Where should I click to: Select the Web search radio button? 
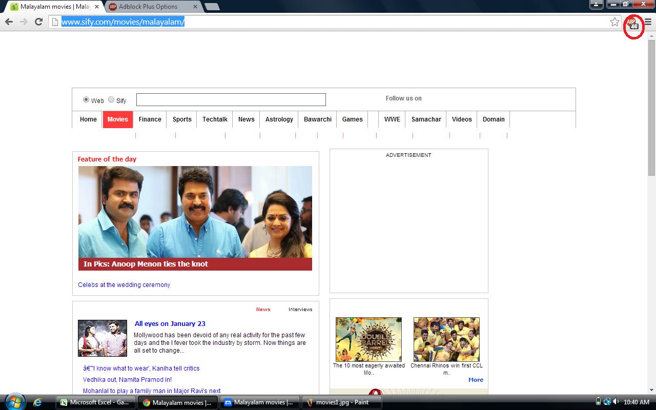tap(86, 100)
